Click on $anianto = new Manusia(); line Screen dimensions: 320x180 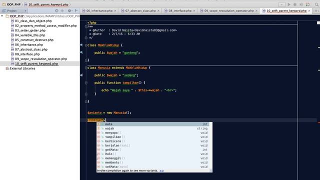[109, 112]
